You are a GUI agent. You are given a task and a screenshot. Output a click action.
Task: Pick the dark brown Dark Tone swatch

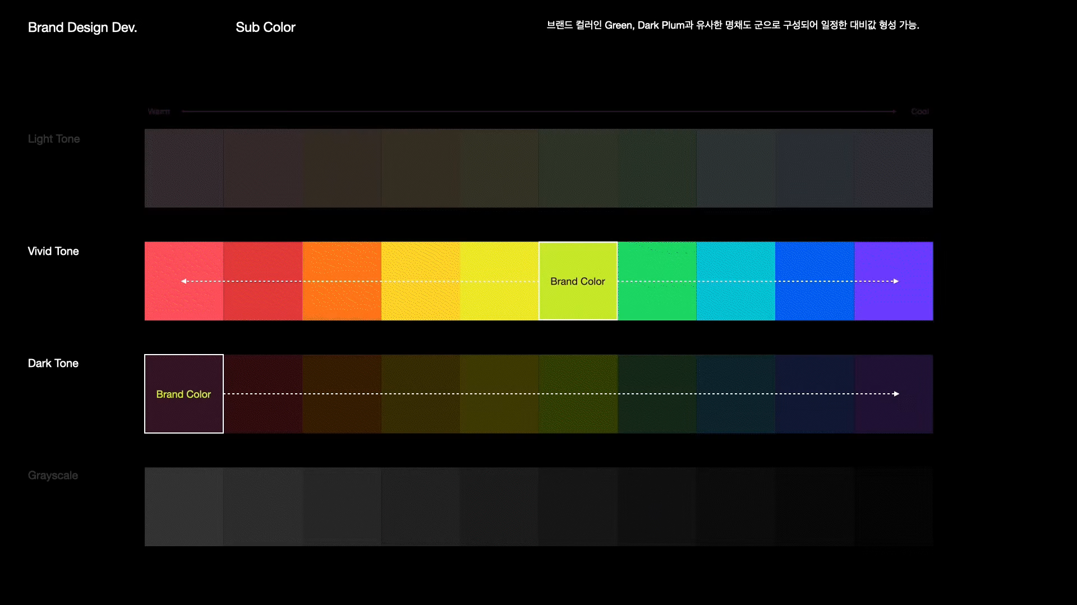(x=342, y=394)
